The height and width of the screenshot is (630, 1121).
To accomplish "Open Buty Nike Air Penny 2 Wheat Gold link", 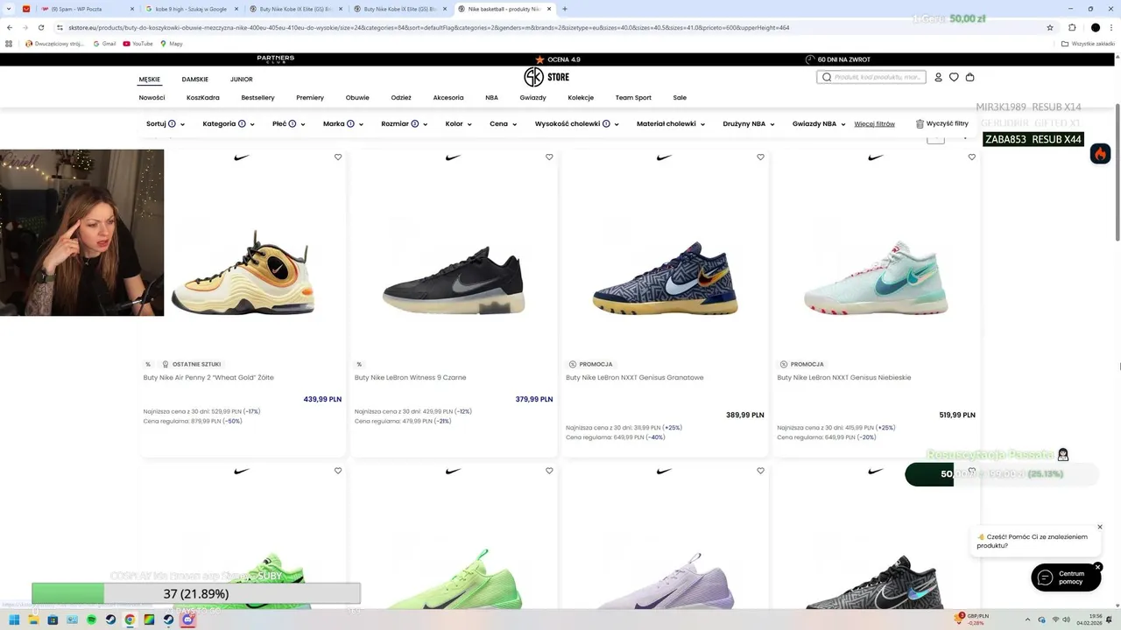I will [208, 378].
